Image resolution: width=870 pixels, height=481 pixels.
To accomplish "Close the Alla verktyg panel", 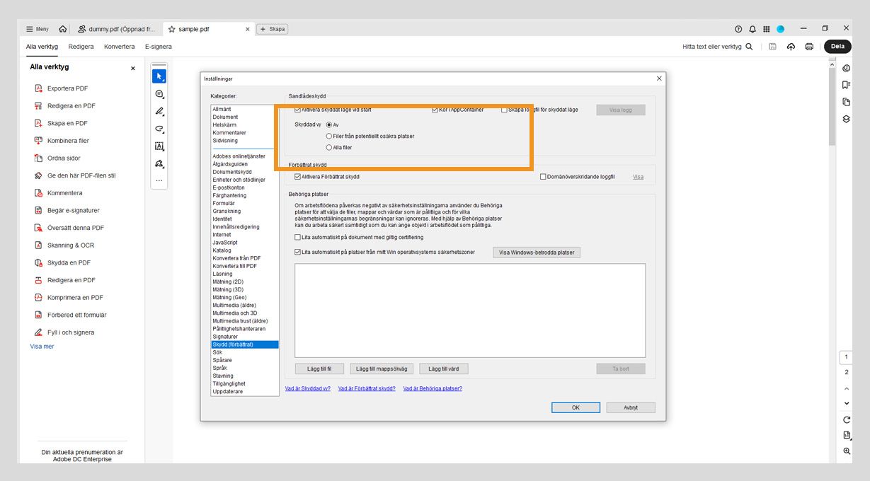I will point(132,68).
